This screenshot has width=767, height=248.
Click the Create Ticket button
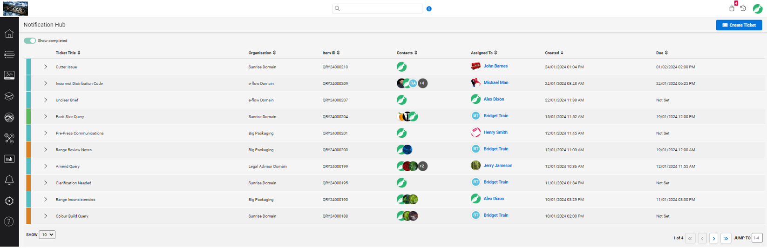[739, 25]
